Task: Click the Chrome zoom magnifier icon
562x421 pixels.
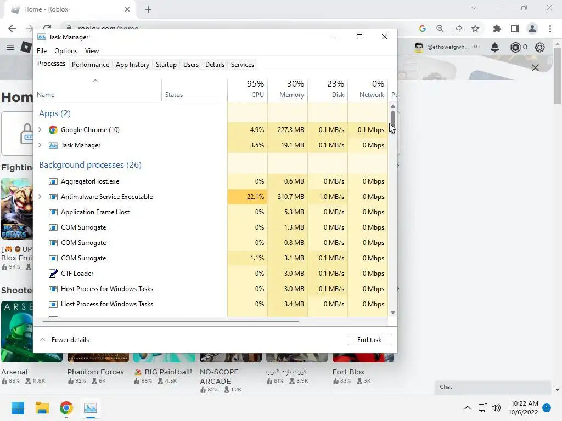Action: click(440, 29)
